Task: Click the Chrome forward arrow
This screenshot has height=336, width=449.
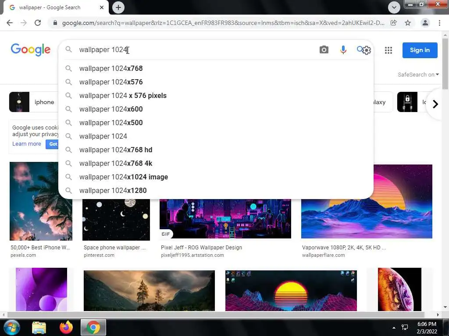Action: click(24, 23)
